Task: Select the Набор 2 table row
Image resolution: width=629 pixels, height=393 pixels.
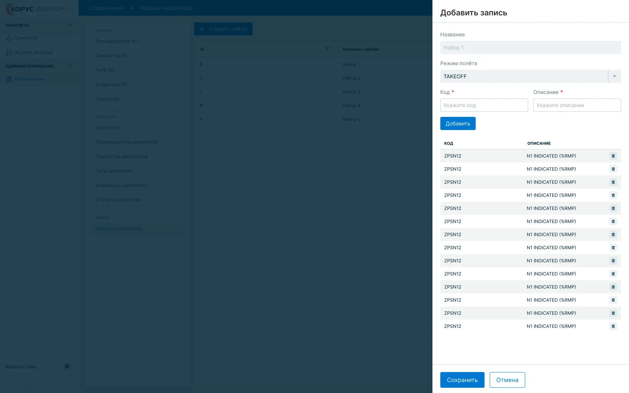Action: (313, 78)
